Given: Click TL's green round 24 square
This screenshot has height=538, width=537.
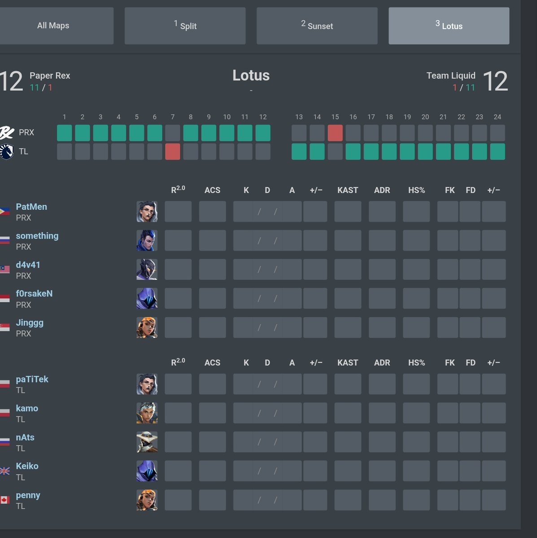Looking at the screenshot, I should (498, 152).
